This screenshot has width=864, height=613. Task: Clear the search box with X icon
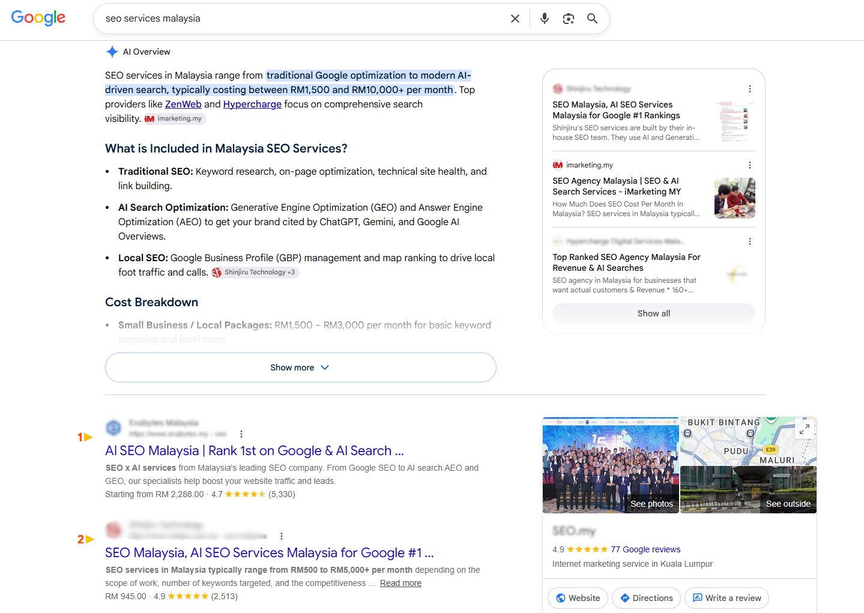515,19
